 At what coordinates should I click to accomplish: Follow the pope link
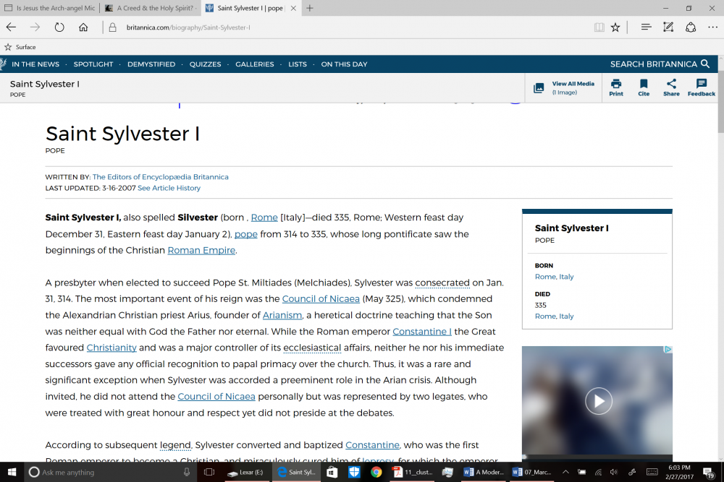[246, 234]
